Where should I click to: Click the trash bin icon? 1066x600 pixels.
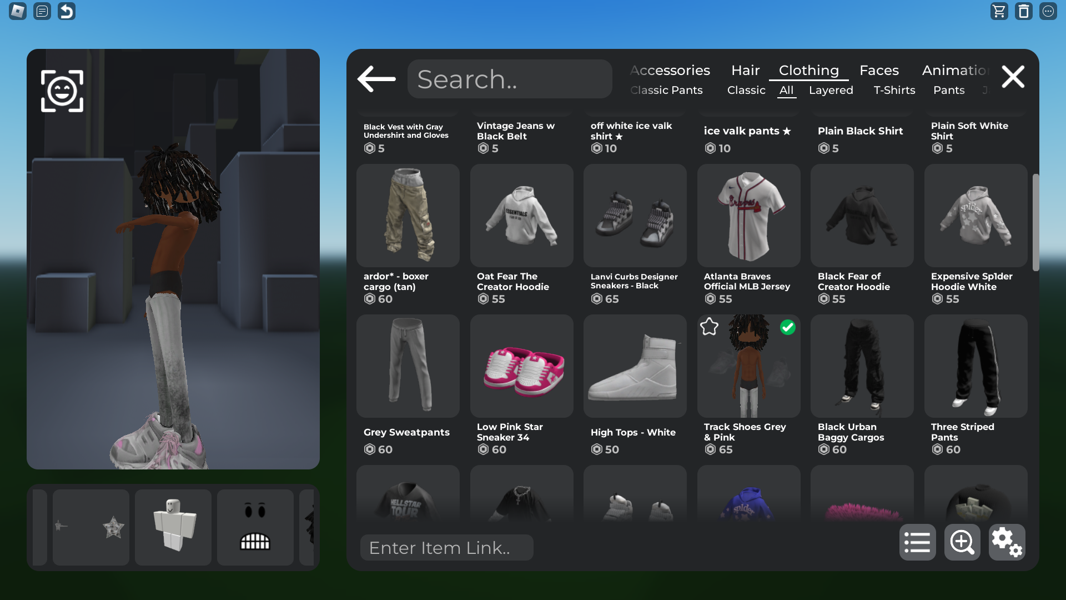tap(1023, 11)
